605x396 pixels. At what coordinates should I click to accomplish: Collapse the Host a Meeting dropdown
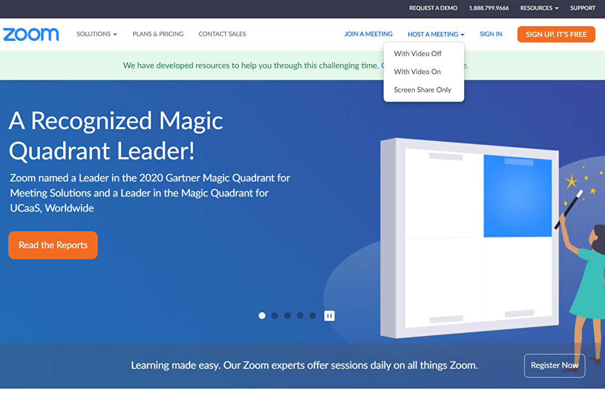point(435,34)
